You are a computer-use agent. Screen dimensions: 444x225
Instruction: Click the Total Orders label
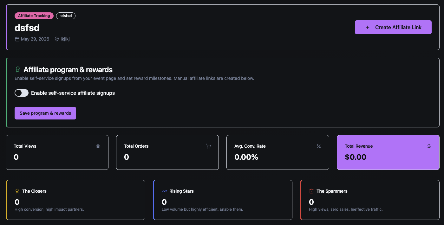[x=136, y=146]
